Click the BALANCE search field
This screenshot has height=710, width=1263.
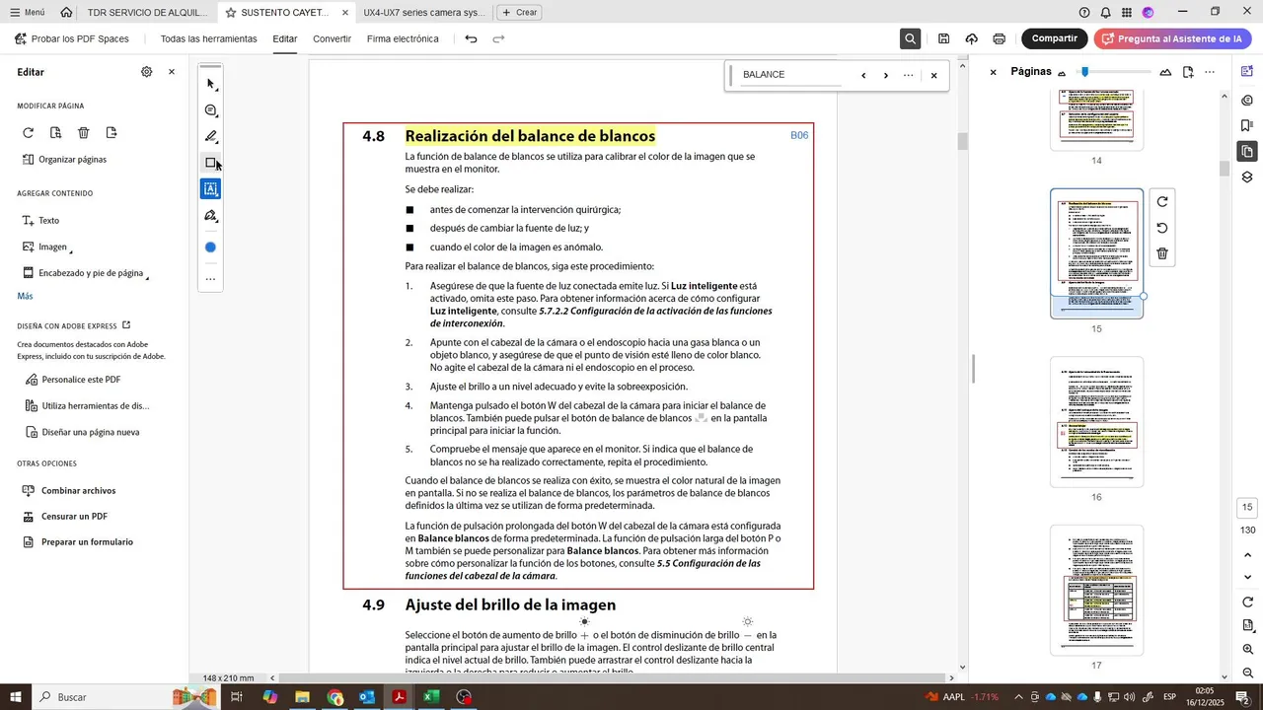[791, 75]
